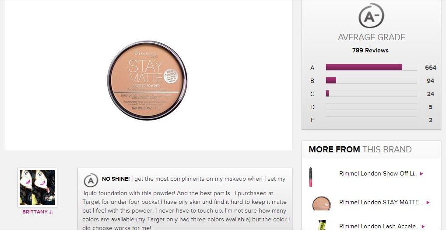Image resolution: width=446 pixels, height=234 pixels.
Task: Click the B grade rating bar
Action: point(371,80)
